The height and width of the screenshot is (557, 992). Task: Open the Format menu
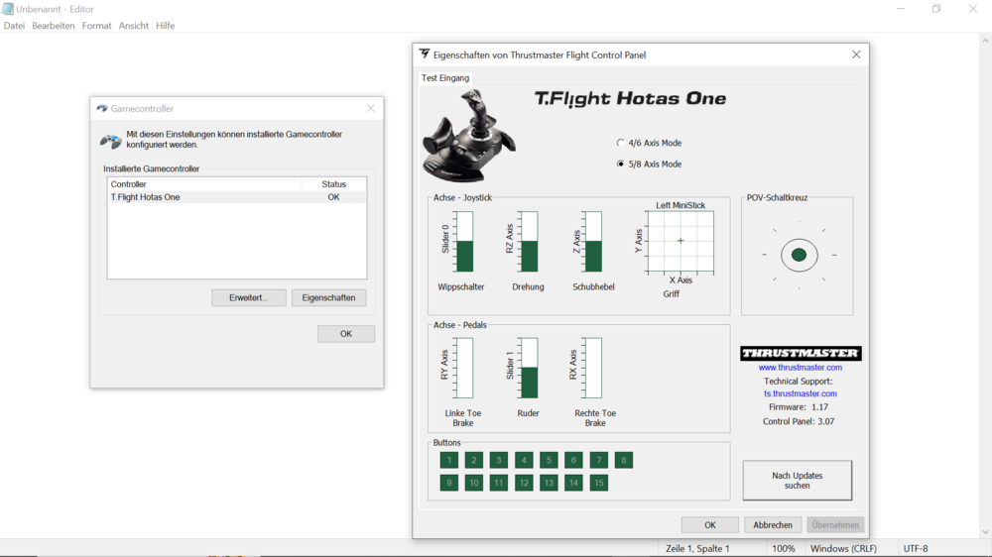pyautogui.click(x=96, y=26)
